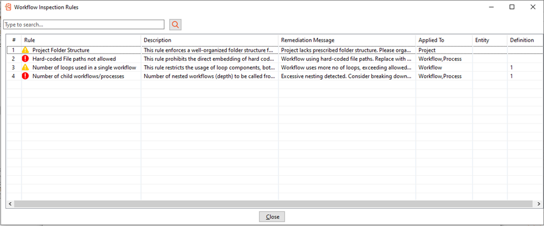Select the 'Number of child workflows/processes' rule text
This screenshot has height=226, width=544.
pos(78,76)
